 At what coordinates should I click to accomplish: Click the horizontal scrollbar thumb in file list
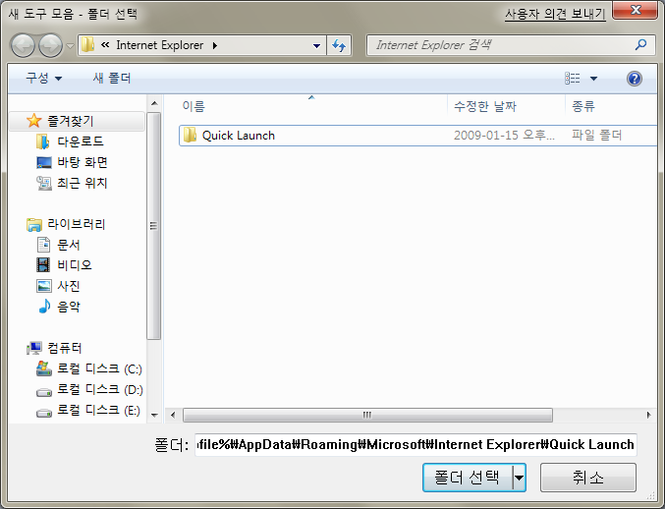(367, 415)
